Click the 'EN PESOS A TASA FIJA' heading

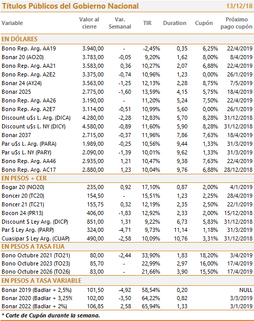[33, 247]
